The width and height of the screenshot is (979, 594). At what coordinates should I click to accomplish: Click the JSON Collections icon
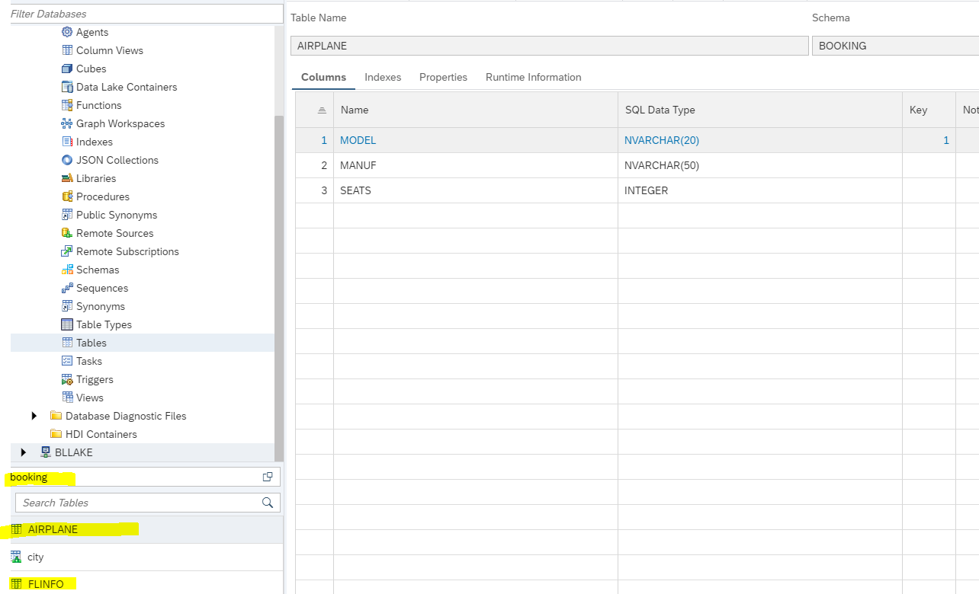pos(67,160)
